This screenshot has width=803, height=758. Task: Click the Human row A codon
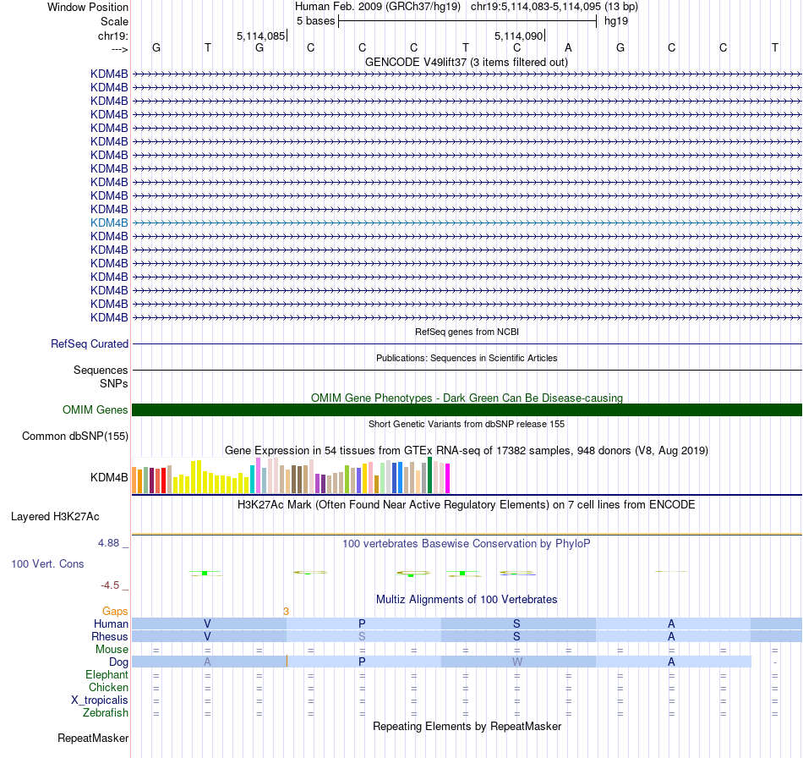pyautogui.click(x=671, y=623)
